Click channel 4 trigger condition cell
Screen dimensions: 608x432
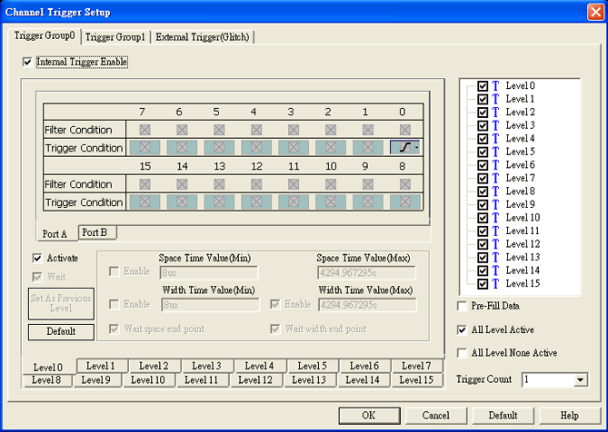click(256, 148)
